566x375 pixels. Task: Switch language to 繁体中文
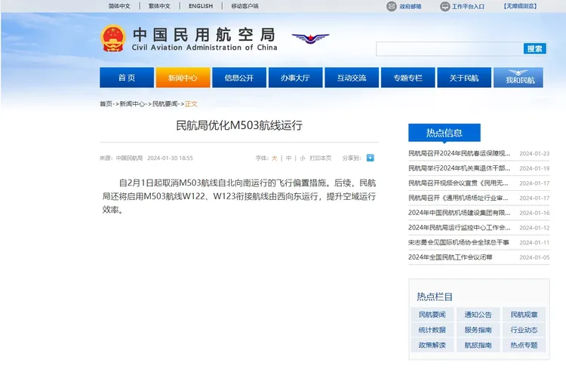[159, 6]
